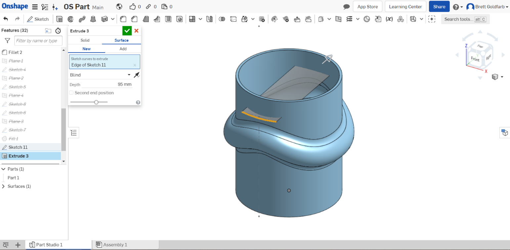Screen dimensions: 510x250
Task: Select the Revolve tool
Action: 70,19
